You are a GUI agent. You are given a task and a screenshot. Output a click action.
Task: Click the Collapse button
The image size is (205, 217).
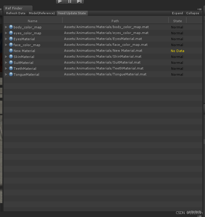[x=193, y=13]
